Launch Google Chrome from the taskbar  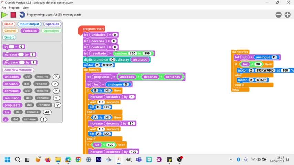[x=78, y=160]
